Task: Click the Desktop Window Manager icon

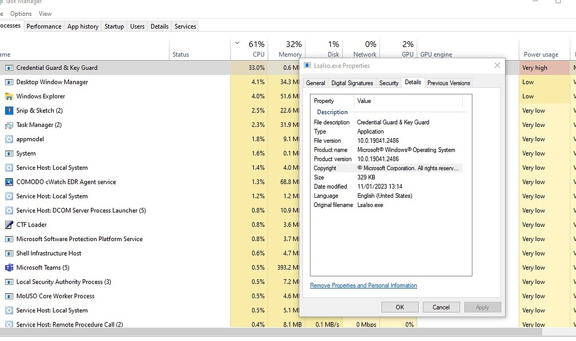Action: [x=10, y=82]
